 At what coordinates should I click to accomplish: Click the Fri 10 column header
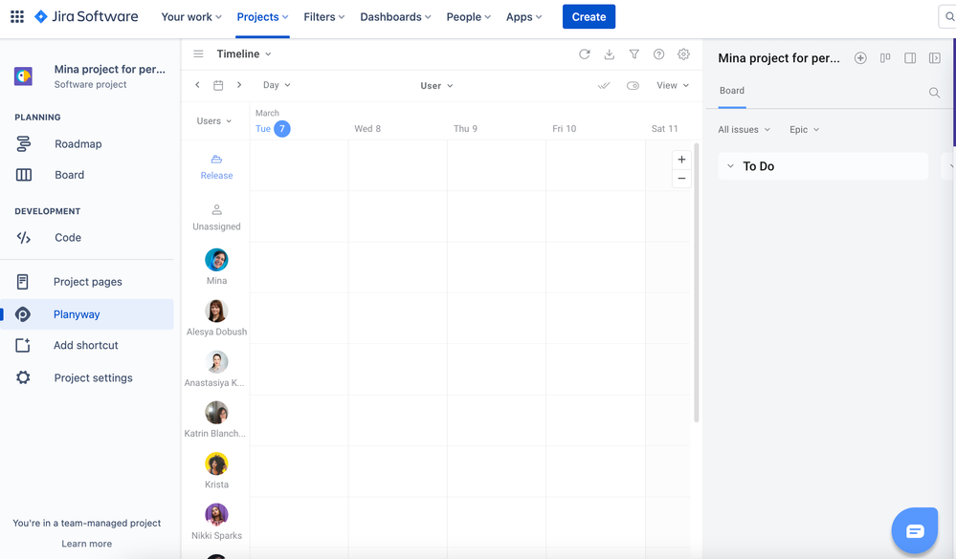564,128
